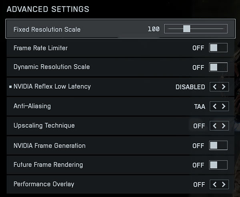Cycle Upscaling Technique backward with left arrow
Screen dimensions: 240x197
pyautogui.click(x=215, y=126)
